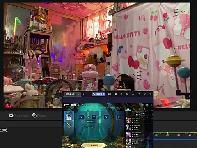Viewport: 197px width, 148px height.
Task: Click the blue volume slider below the audio meter
Action: point(175,139)
